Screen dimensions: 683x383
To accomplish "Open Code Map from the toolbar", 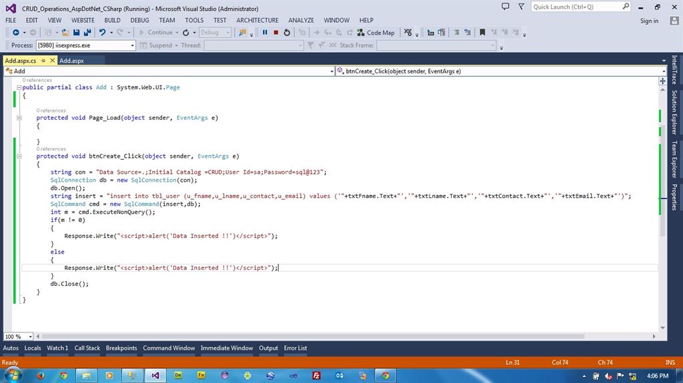I will tap(376, 33).
